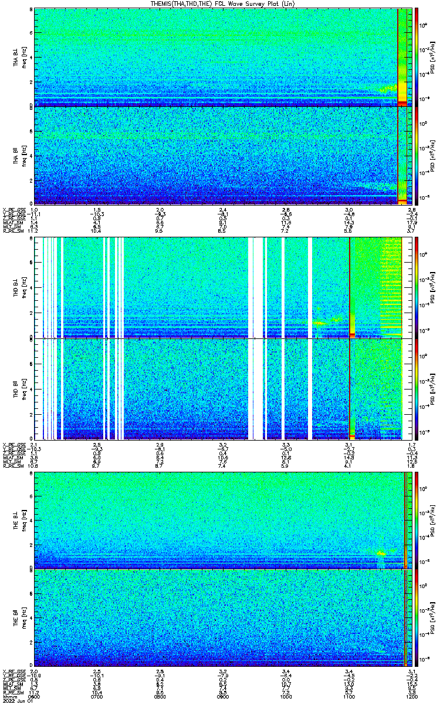Click the X_RE_GSE label under THA panels
440x705 pixels.
12,210
